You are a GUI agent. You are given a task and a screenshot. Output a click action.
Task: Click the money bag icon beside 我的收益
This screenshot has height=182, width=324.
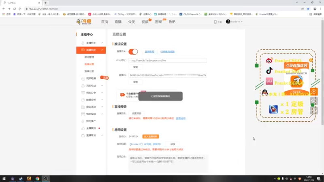[x=83, y=86]
